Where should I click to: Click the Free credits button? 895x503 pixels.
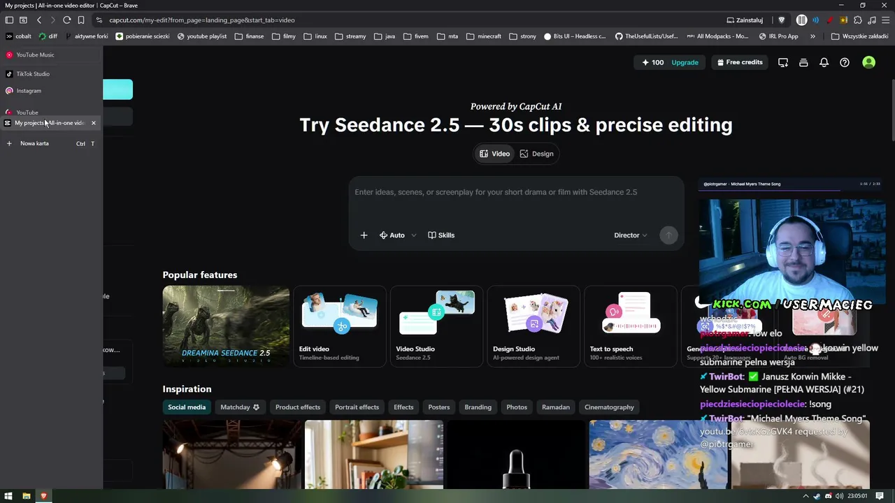[x=740, y=62]
